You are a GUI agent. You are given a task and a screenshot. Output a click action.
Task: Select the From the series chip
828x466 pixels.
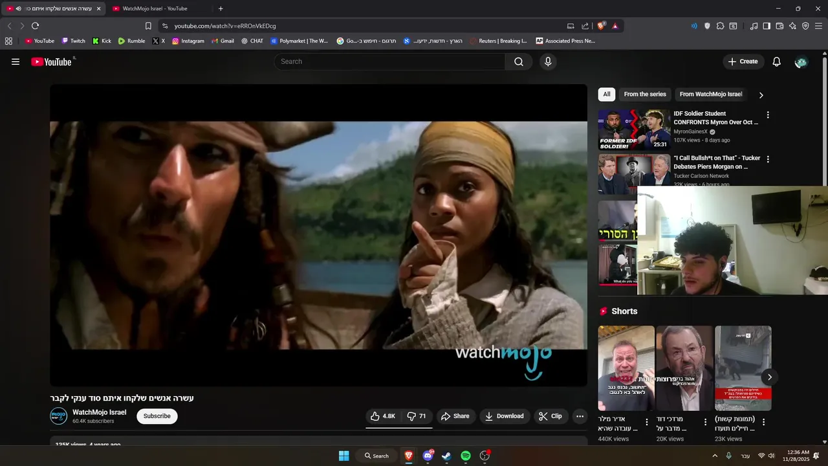tap(645, 94)
